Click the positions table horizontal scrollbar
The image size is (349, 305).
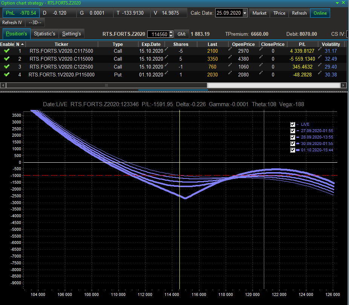(x=107, y=85)
